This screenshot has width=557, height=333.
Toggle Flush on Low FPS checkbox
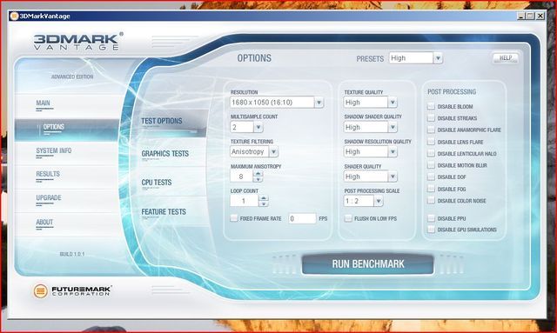(348, 218)
